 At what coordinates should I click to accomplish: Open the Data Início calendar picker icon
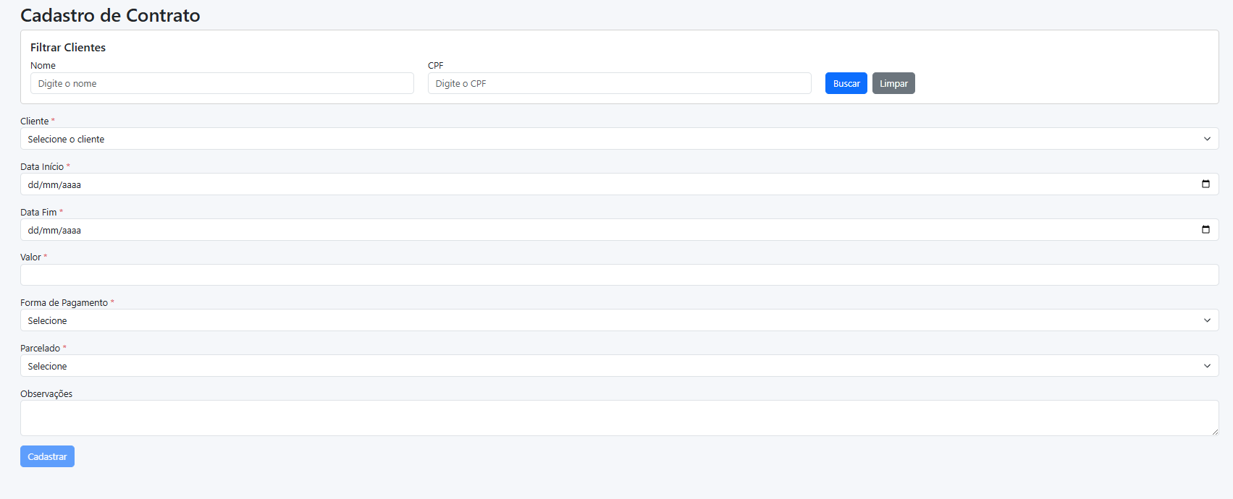coord(1205,184)
